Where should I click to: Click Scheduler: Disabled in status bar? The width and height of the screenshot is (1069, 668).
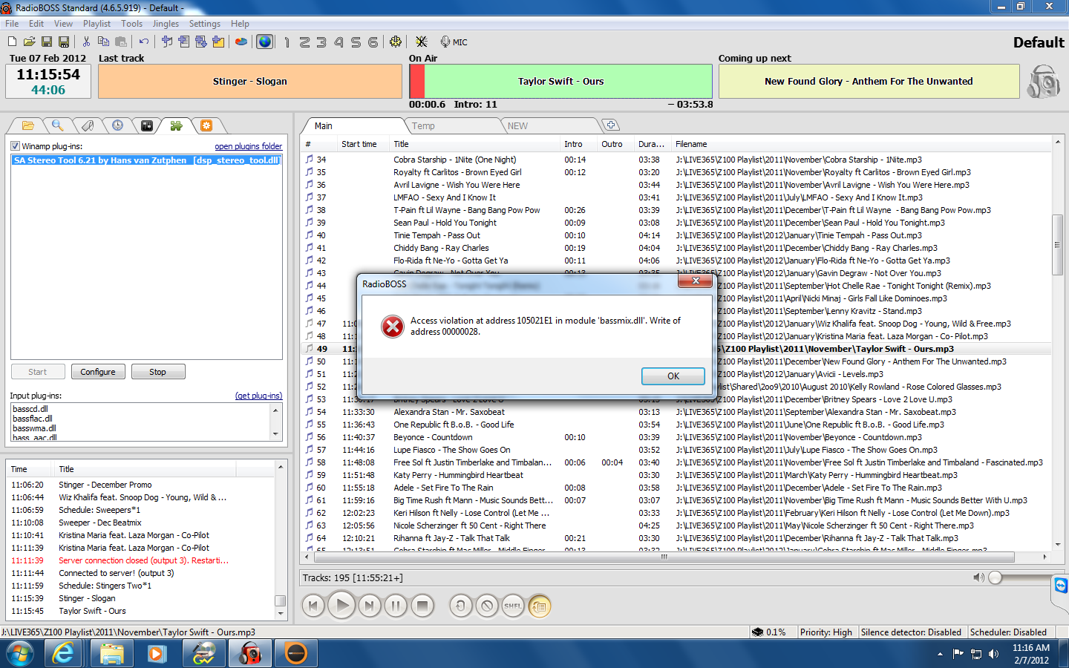point(1008,632)
